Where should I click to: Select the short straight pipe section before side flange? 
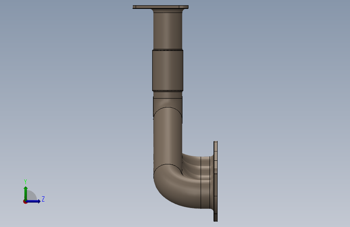205,182
